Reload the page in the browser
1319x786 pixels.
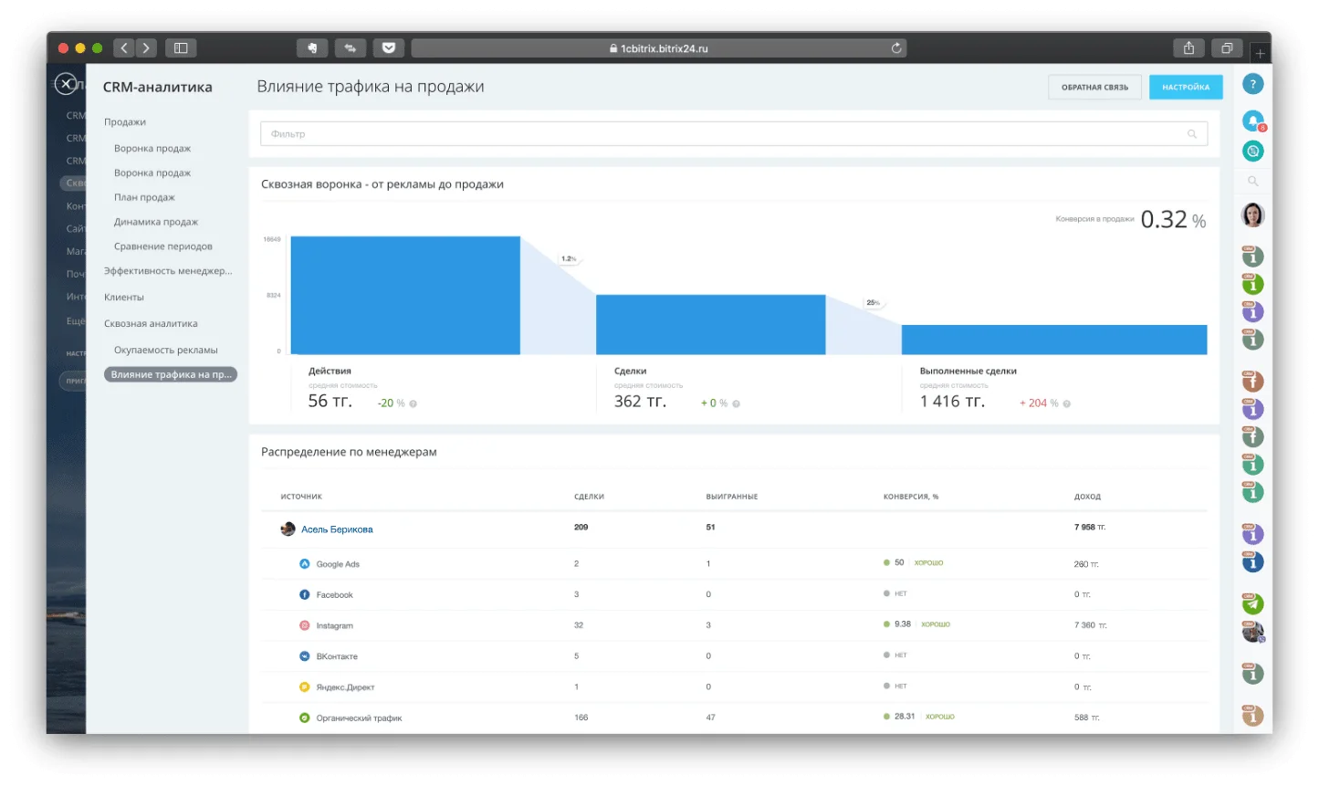(x=896, y=48)
